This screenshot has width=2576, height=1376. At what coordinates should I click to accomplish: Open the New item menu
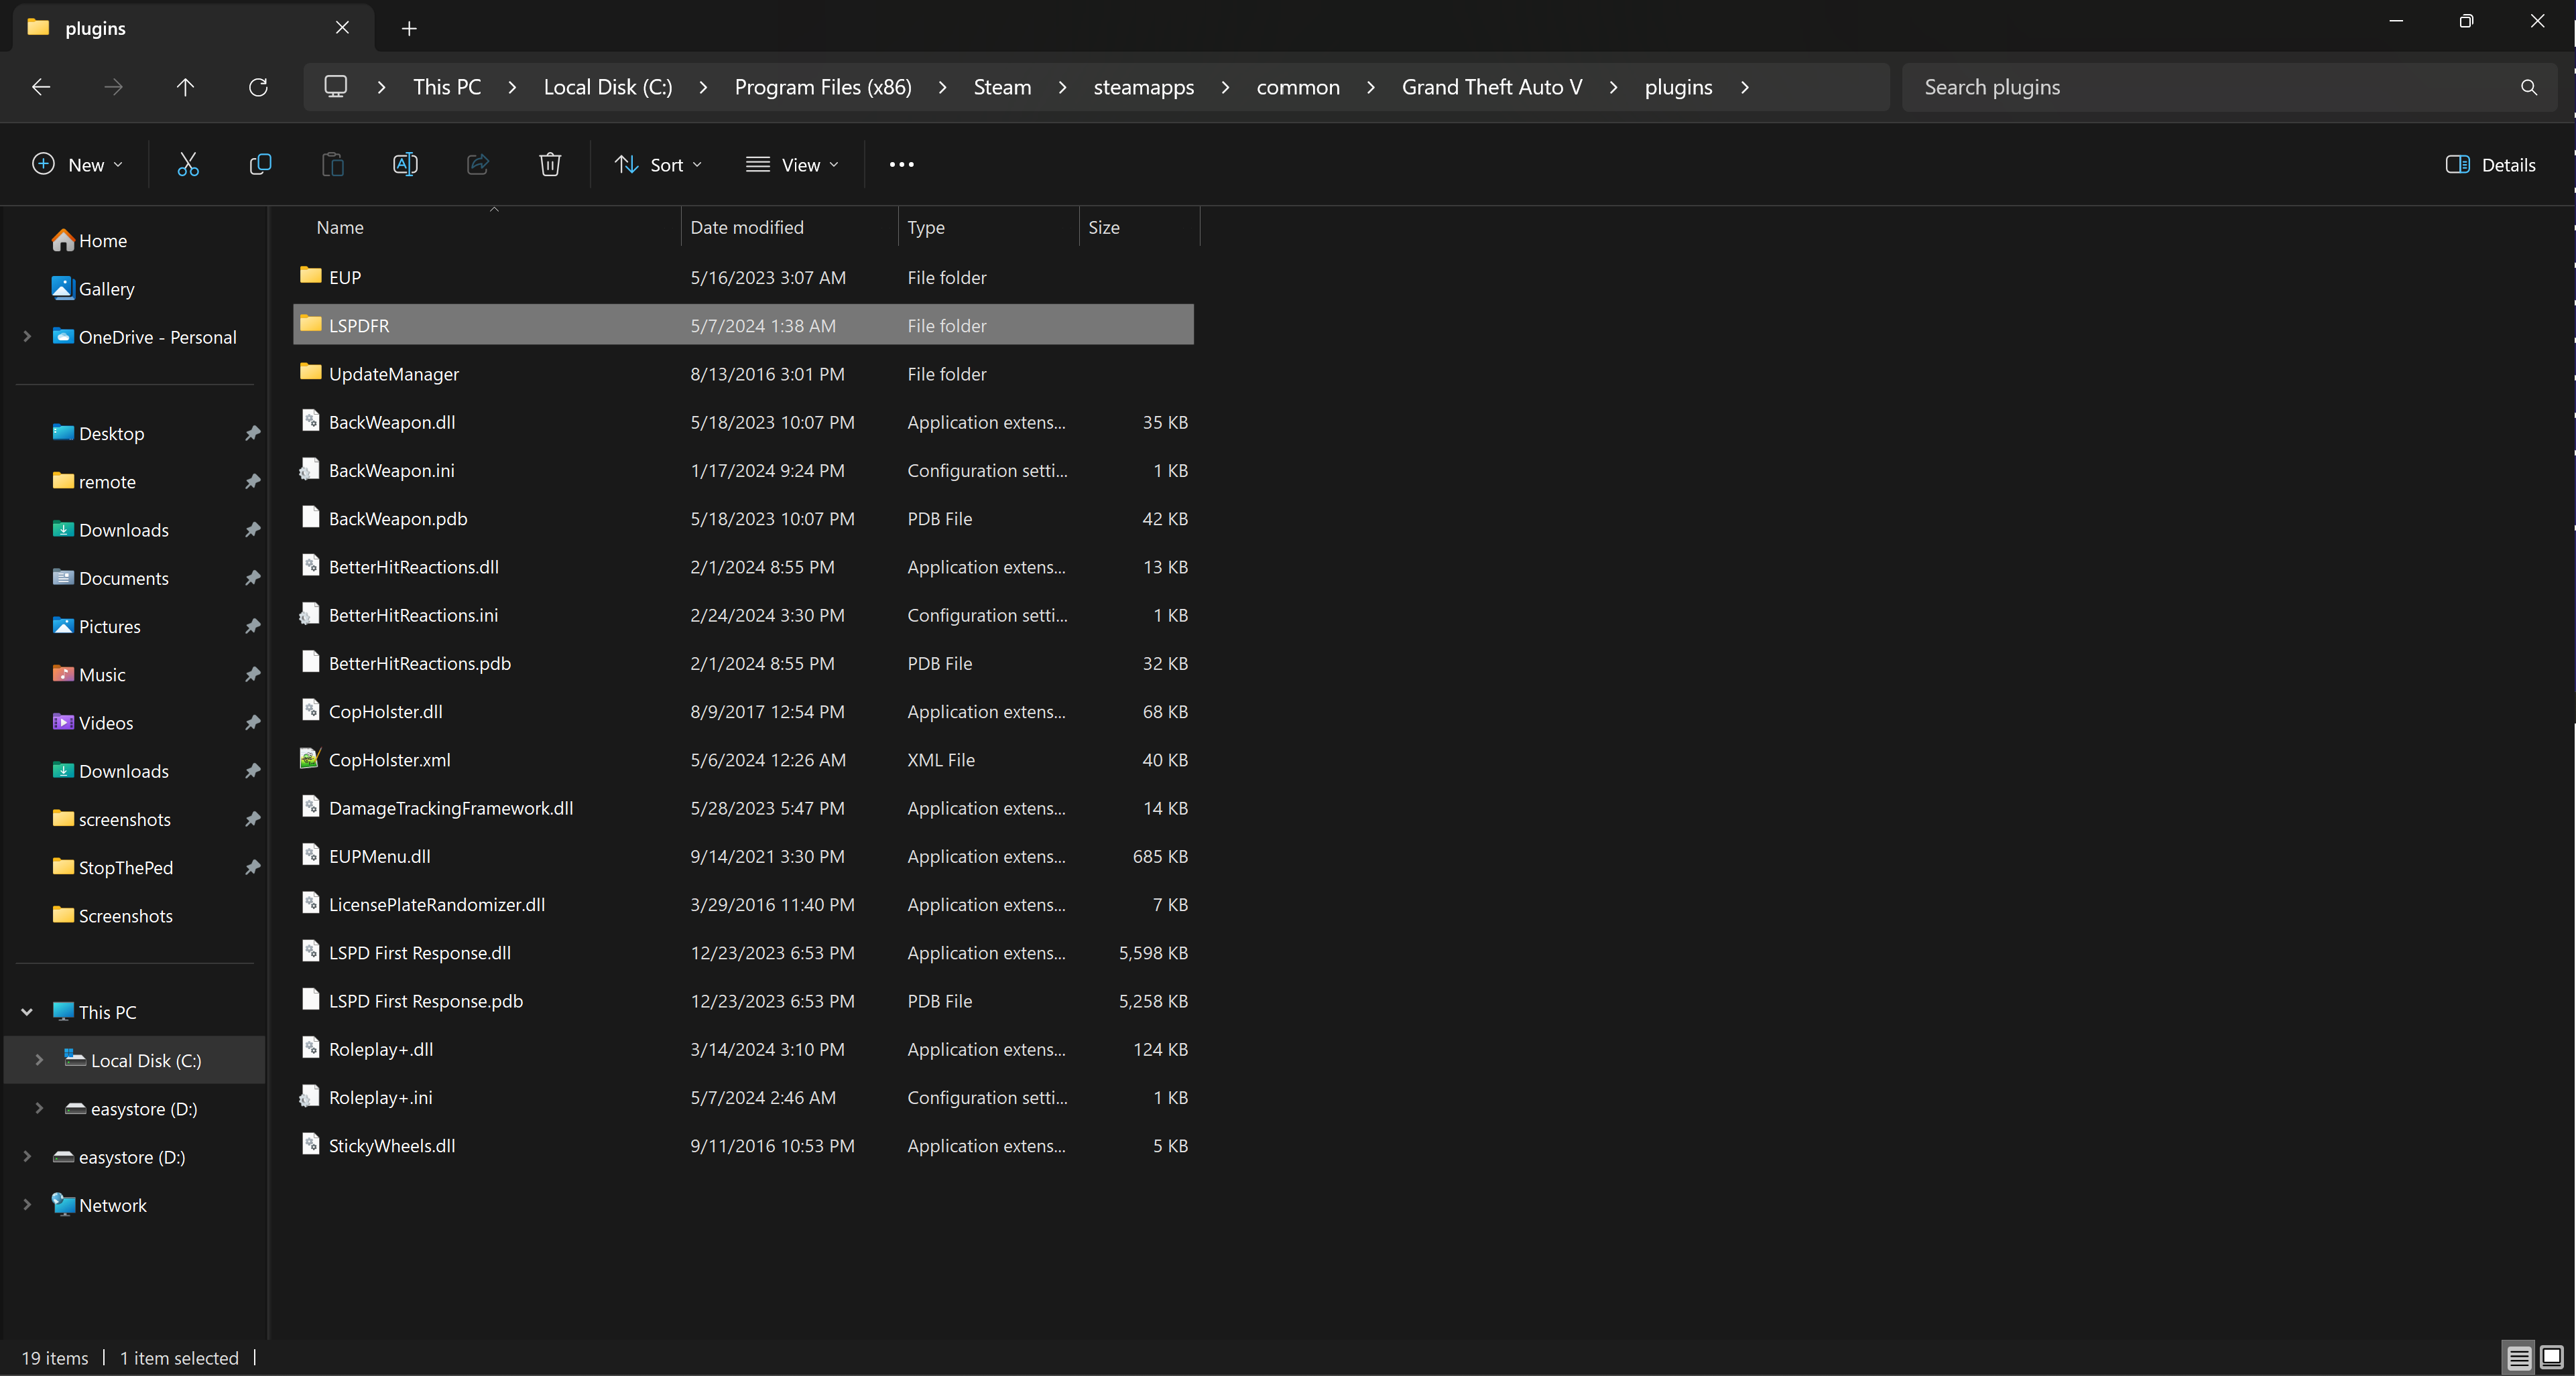(x=78, y=165)
